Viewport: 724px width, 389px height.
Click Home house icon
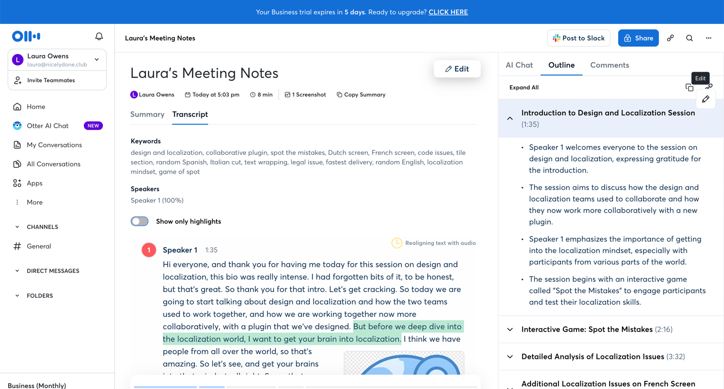[17, 107]
